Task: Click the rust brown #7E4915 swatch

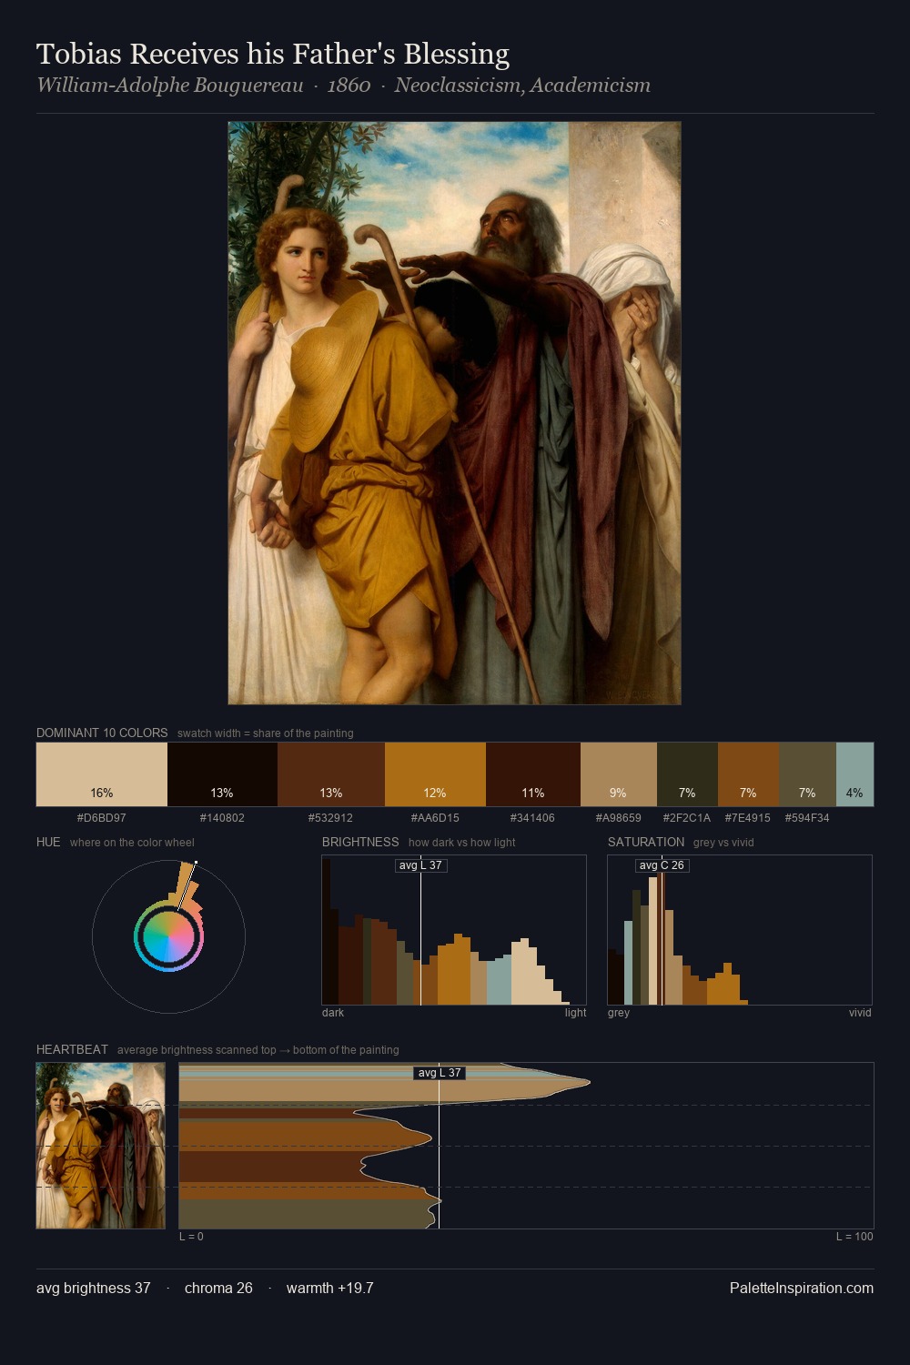Action: 748,774
